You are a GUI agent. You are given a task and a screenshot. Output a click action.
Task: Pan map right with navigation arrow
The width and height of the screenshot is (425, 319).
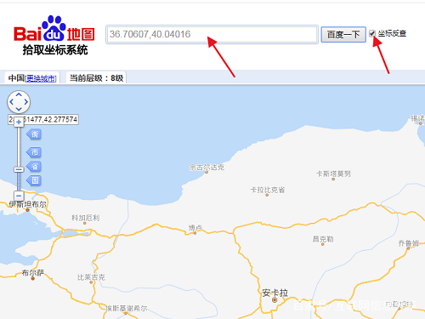(x=26, y=102)
